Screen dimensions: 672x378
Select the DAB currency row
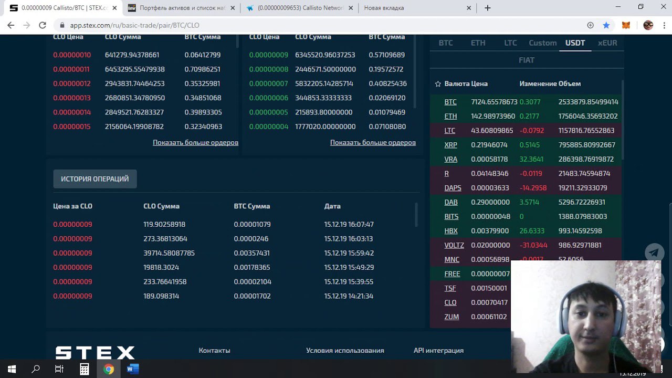[x=526, y=202]
